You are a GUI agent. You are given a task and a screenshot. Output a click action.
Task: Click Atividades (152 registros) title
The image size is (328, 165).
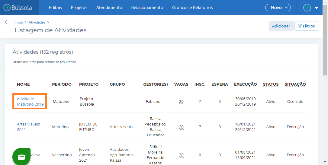pos(43,52)
